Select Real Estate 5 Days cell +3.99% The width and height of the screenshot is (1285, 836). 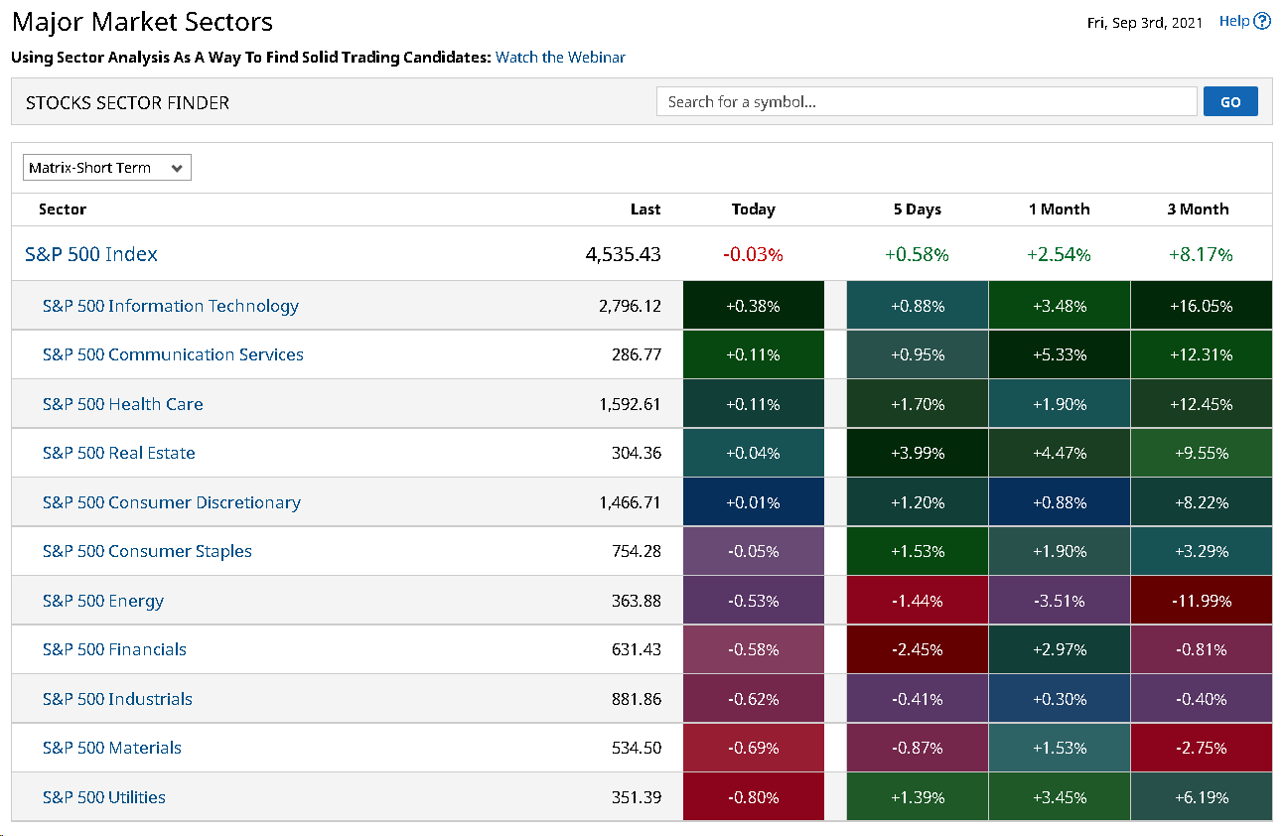[x=918, y=453]
